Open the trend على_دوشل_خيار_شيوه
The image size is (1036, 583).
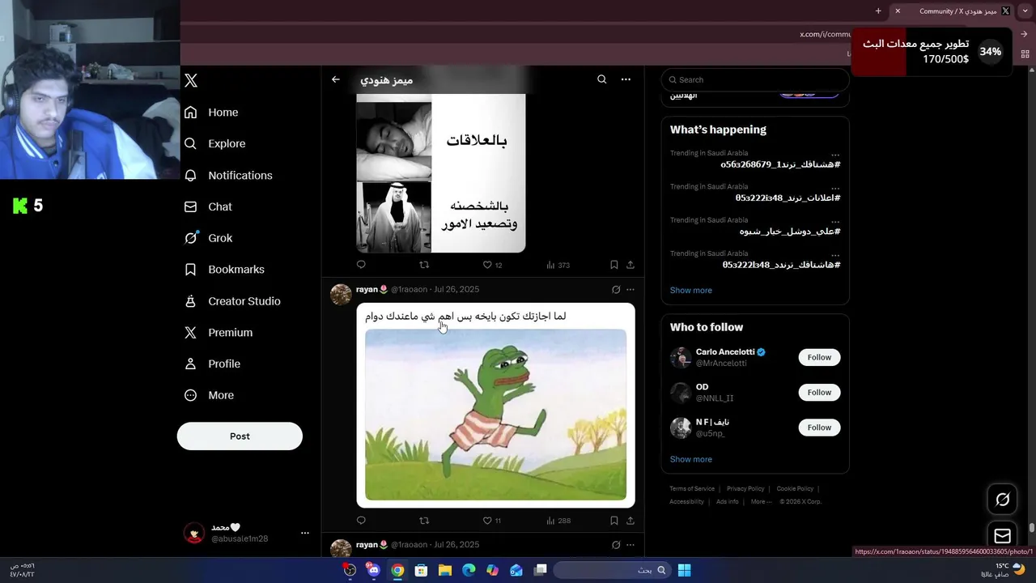790,232
